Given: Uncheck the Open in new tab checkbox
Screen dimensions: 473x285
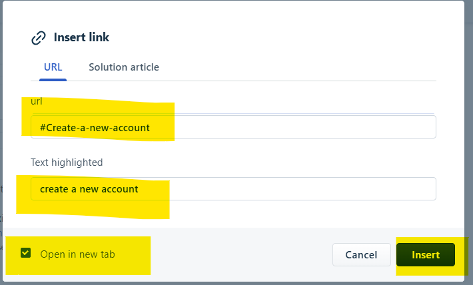Looking at the screenshot, I should [x=25, y=253].
